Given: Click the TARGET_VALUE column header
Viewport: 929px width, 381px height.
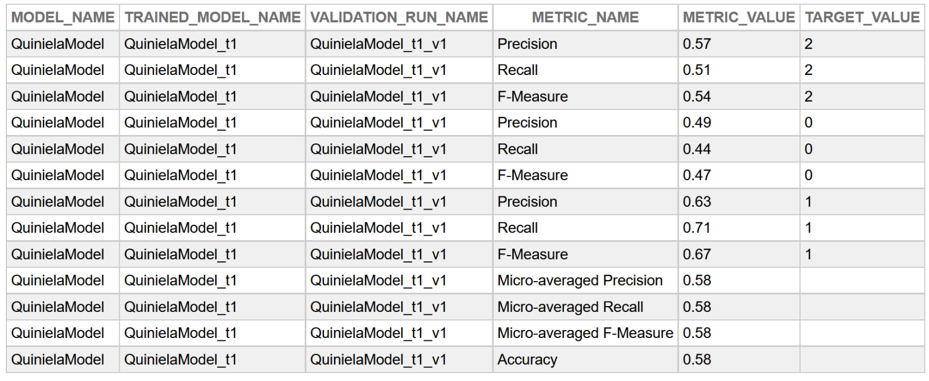Looking at the screenshot, I should pyautogui.click(x=862, y=17).
